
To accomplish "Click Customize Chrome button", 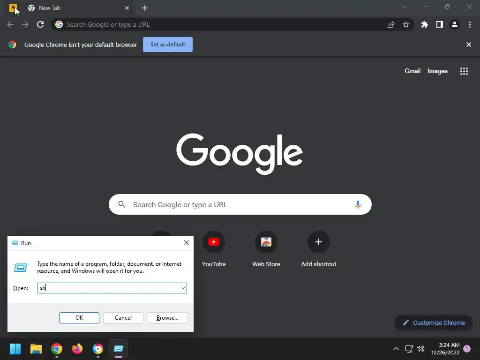I will pyautogui.click(x=434, y=322).
